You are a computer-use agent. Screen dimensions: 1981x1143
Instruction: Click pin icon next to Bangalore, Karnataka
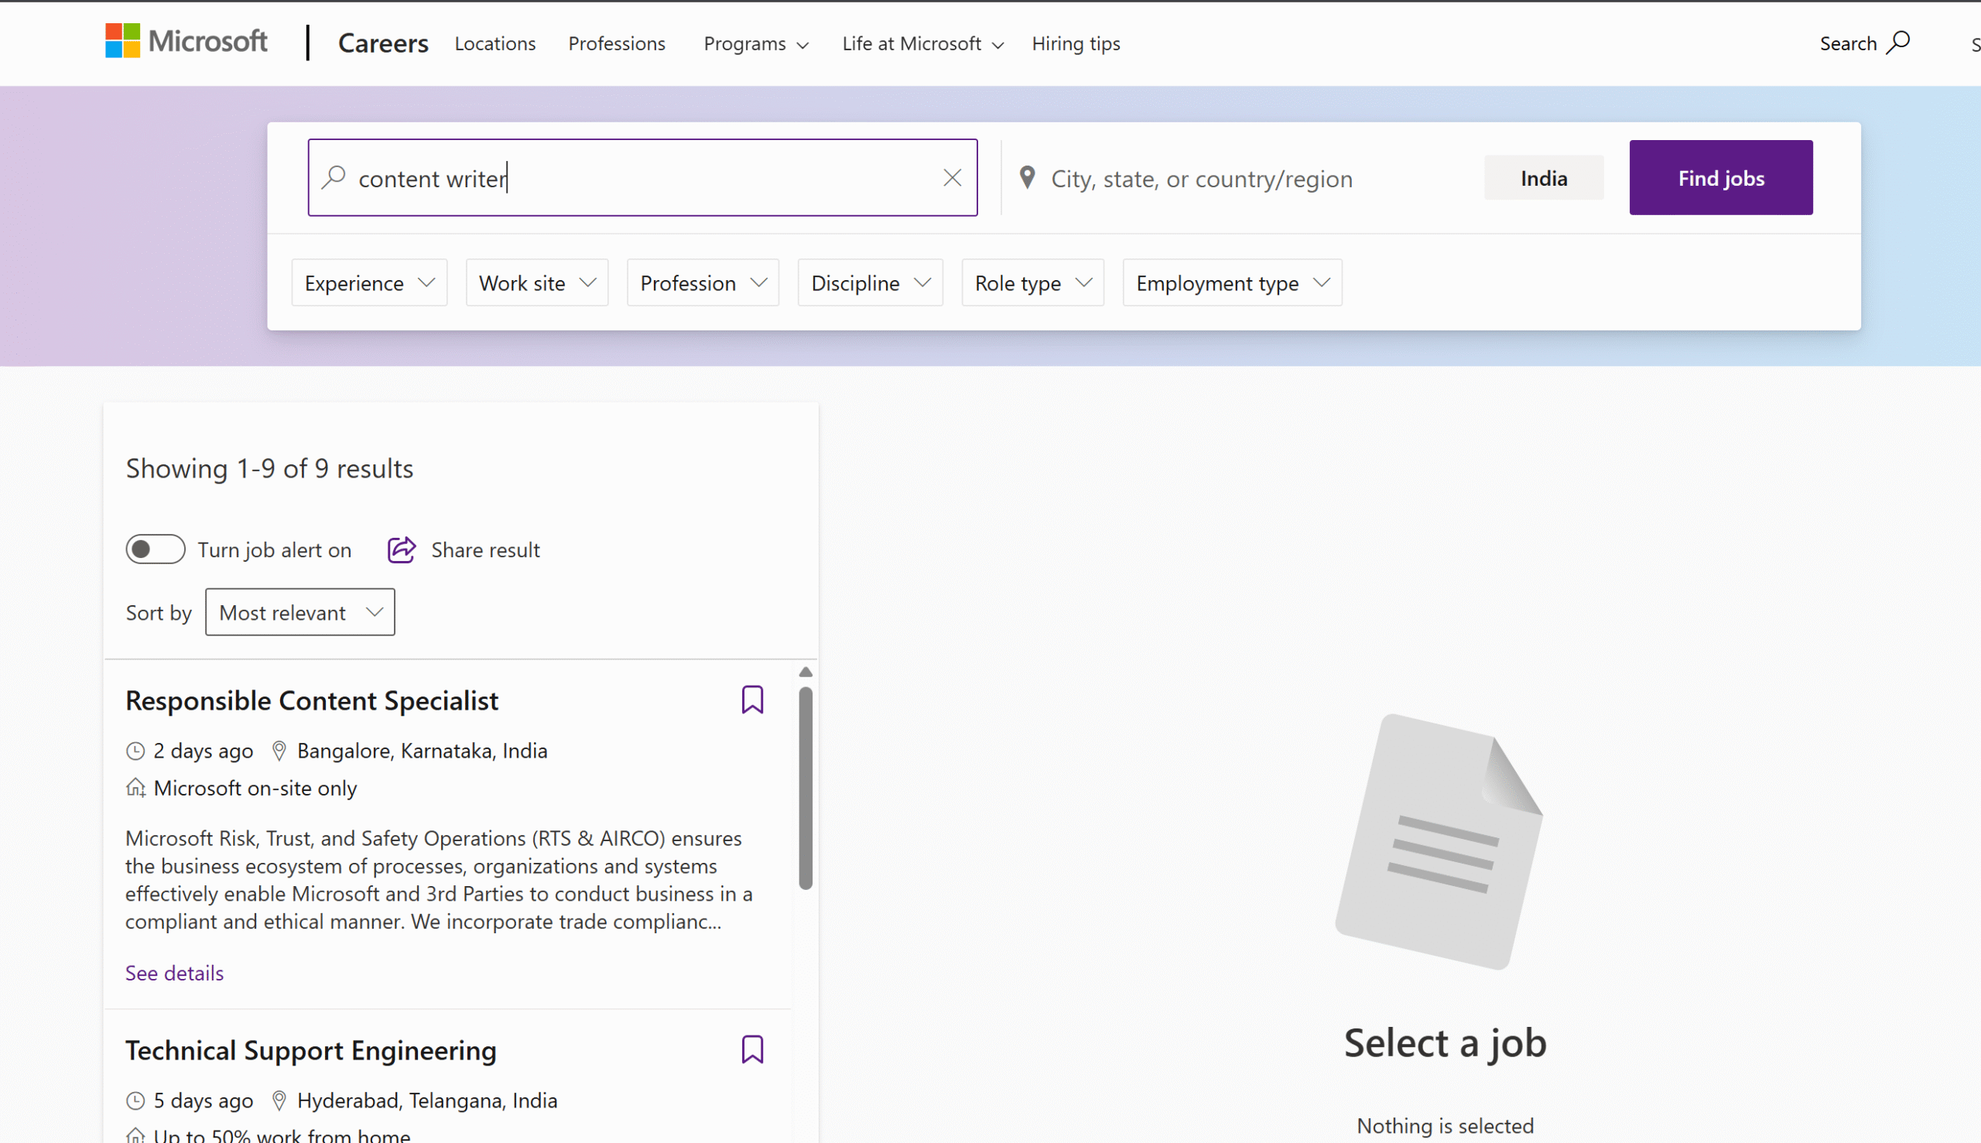(x=279, y=751)
